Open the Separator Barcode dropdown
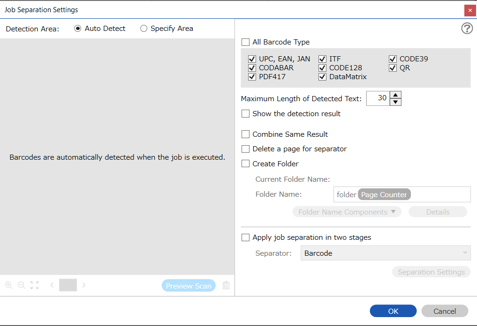 pyautogui.click(x=386, y=253)
